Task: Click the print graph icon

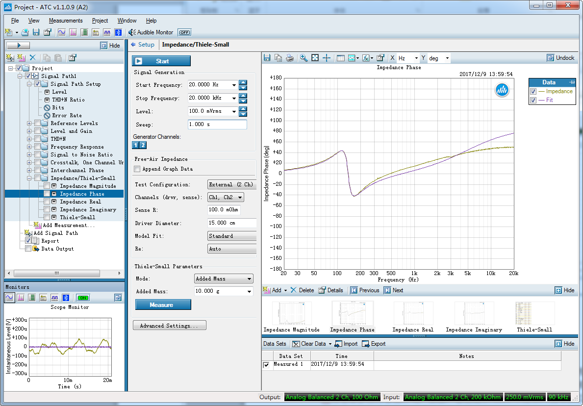Action: (290, 58)
